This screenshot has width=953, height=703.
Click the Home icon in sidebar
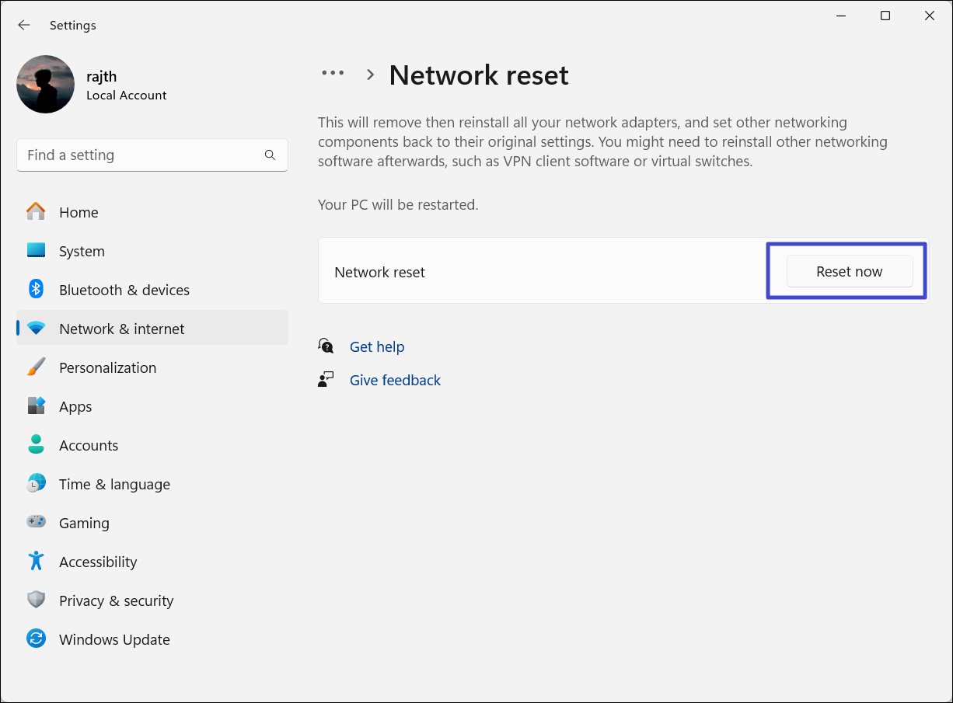(36, 211)
